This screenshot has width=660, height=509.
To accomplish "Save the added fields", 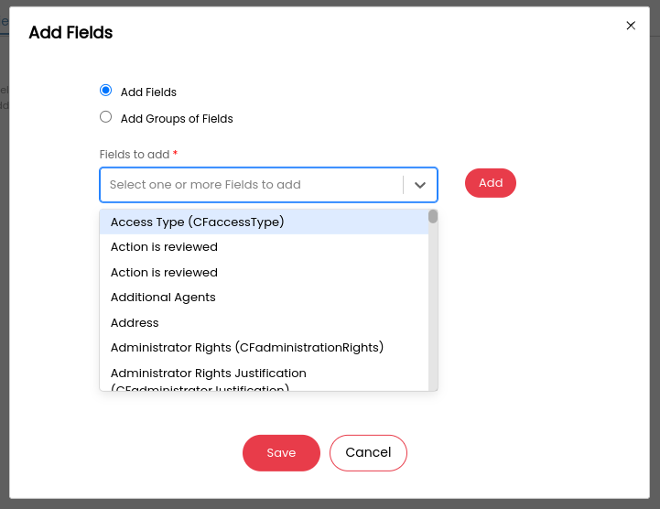I will point(281,453).
